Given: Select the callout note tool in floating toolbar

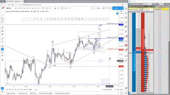Looking at the screenshot, I should (103, 19).
